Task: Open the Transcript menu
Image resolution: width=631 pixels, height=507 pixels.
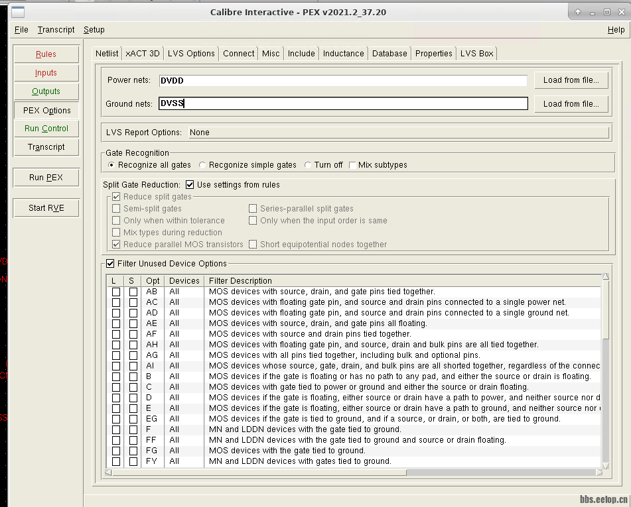Action: coord(56,30)
